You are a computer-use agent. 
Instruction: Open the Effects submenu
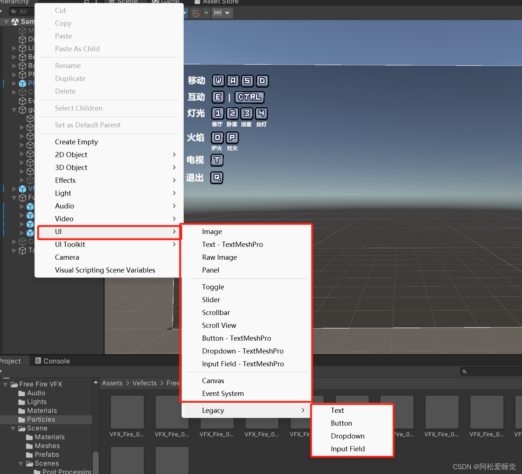[109, 180]
